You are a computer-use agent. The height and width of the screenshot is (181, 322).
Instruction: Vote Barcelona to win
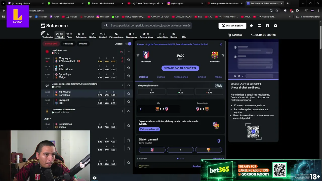pyautogui.click(x=209, y=150)
